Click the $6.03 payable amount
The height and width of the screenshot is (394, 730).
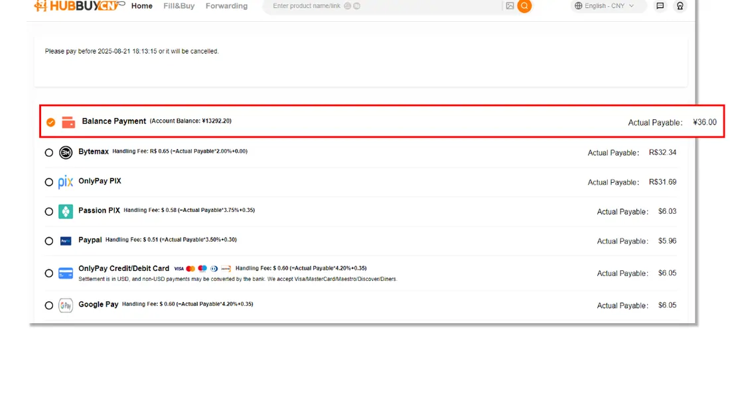tap(667, 211)
